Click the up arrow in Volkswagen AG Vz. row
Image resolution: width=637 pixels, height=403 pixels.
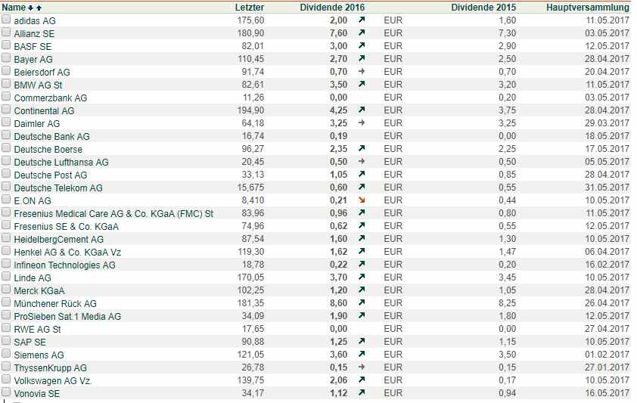click(362, 380)
